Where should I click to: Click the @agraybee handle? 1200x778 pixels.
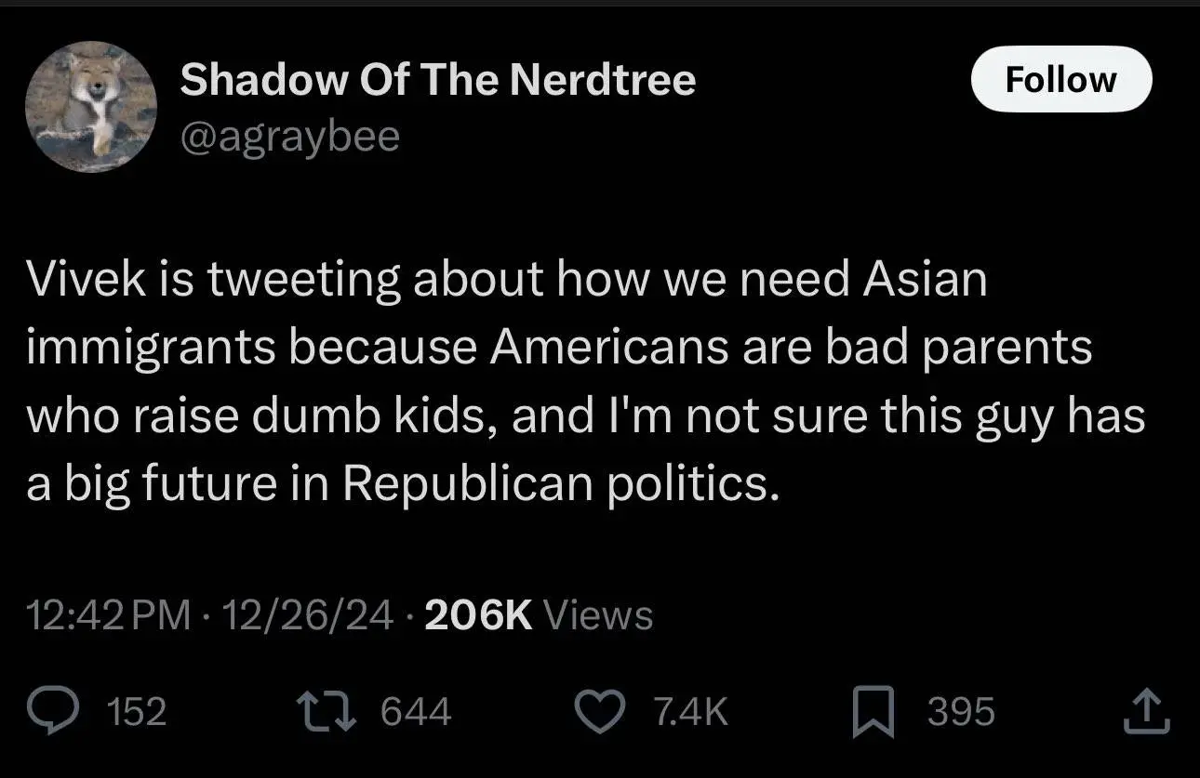[290, 137]
